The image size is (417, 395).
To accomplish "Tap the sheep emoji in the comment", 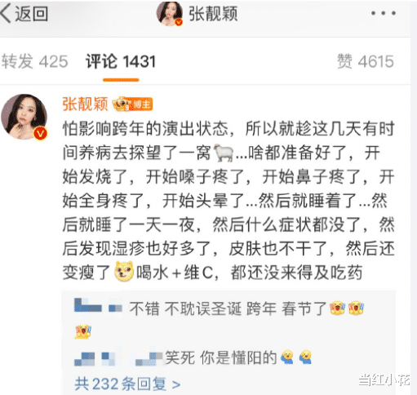I will (224, 153).
